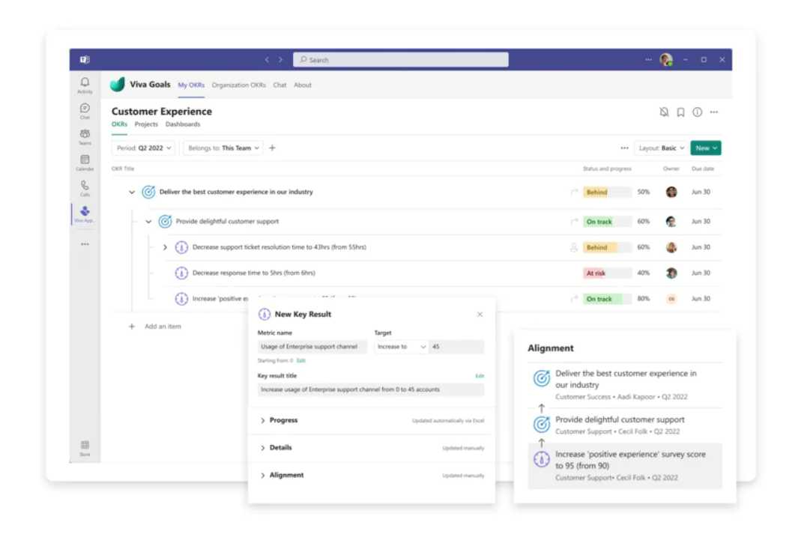Click objective icon for Provide delightful customer support
The height and width of the screenshot is (558, 810).
(165, 222)
